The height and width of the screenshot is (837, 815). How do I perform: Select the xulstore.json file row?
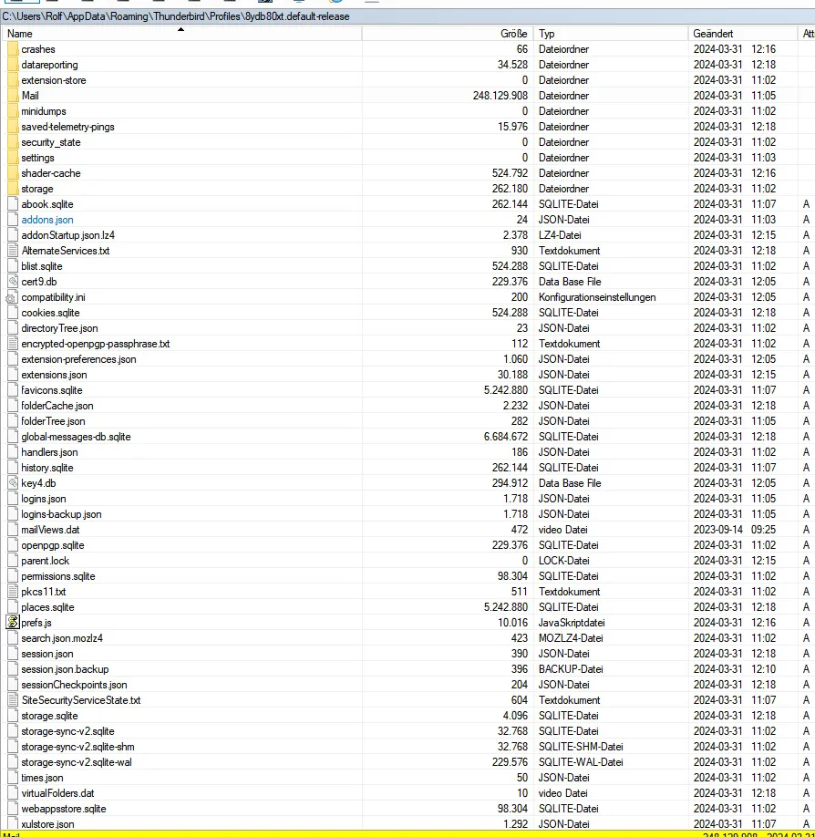point(407,823)
